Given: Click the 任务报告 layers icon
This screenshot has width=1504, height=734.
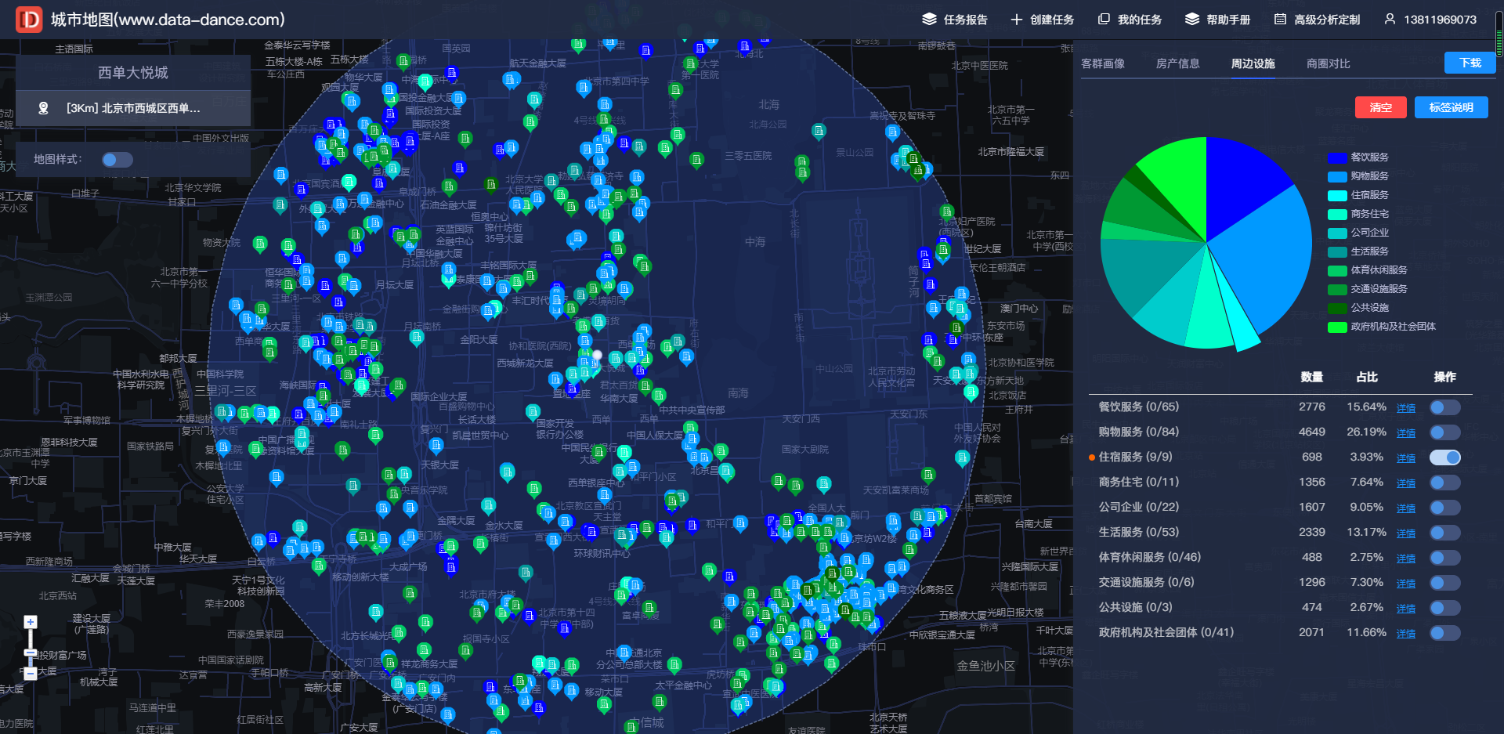Looking at the screenshot, I should (929, 20).
